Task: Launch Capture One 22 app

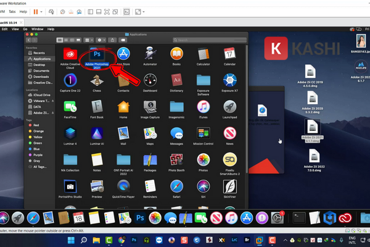Action: (x=70, y=80)
